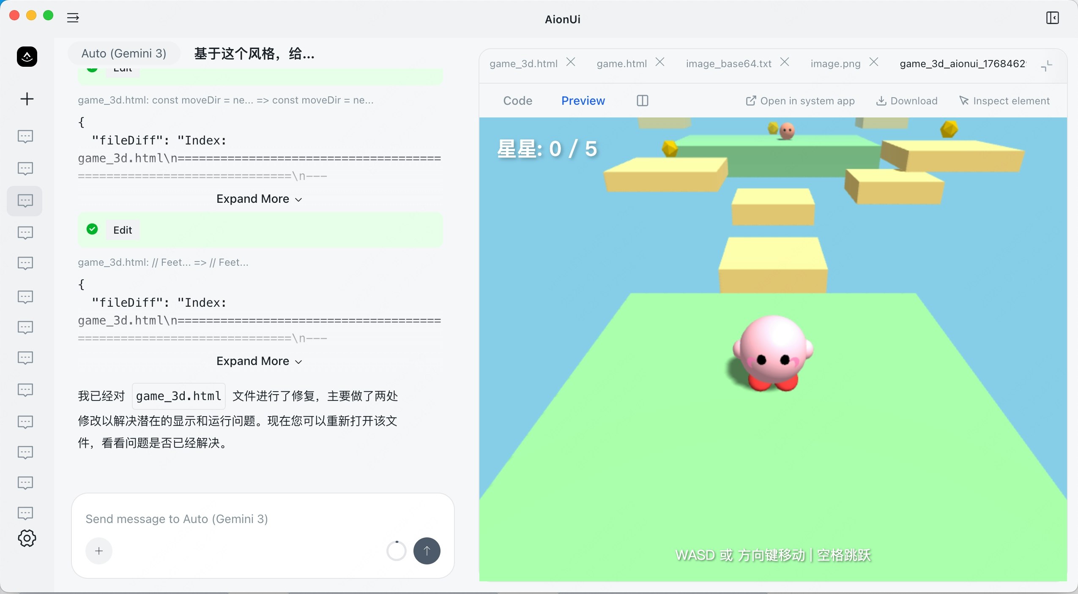Open the settings gear at sidebar bottom

point(26,538)
